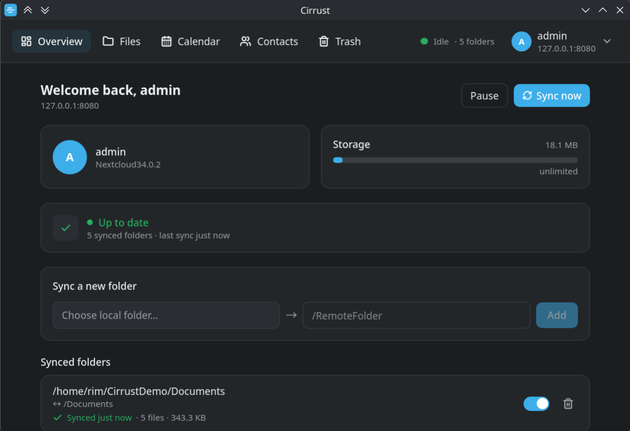Click the Welcome back, admin heading
This screenshot has height=431, width=630.
[110, 90]
